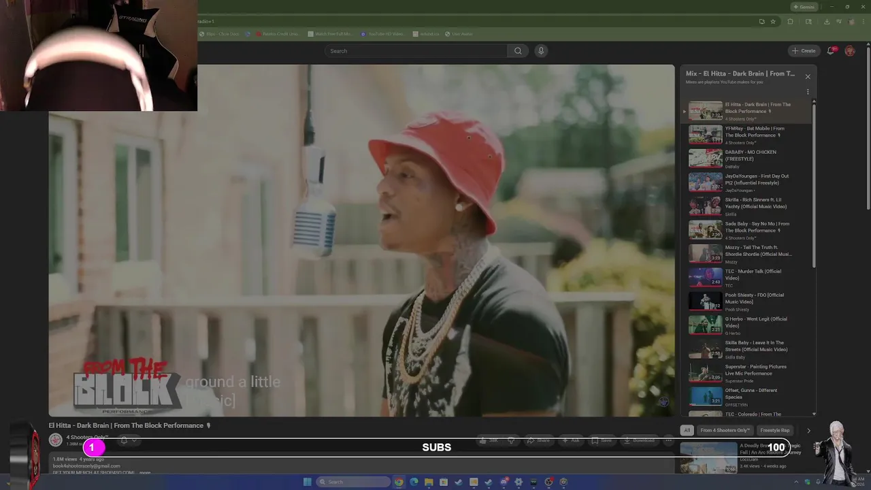This screenshot has height=490, width=871.
Task: Click Gemini button in Chrome title bar
Action: click(804, 7)
